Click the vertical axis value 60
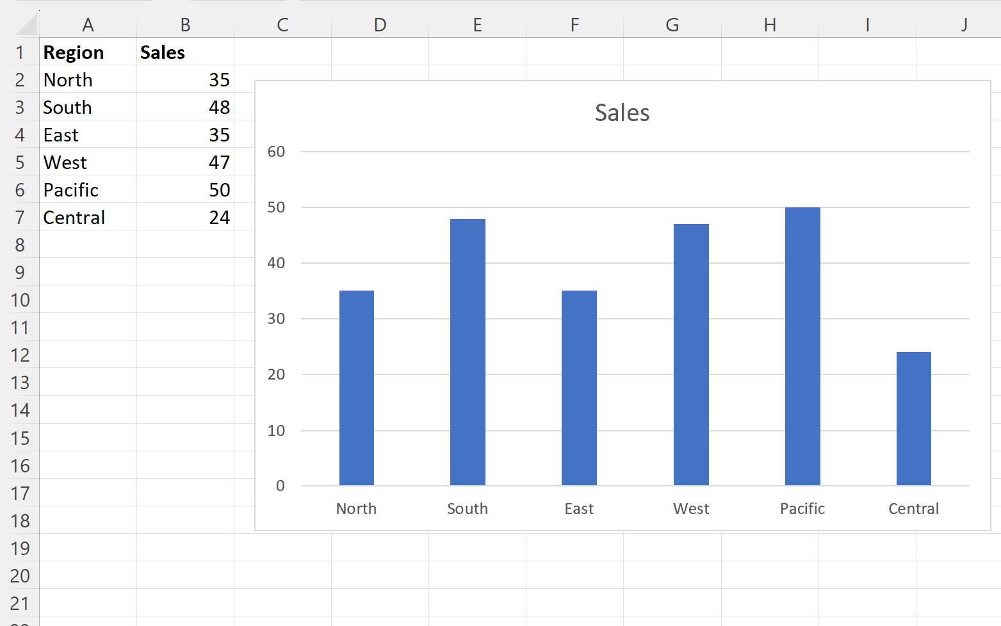The width and height of the screenshot is (1001, 626). tap(276, 152)
